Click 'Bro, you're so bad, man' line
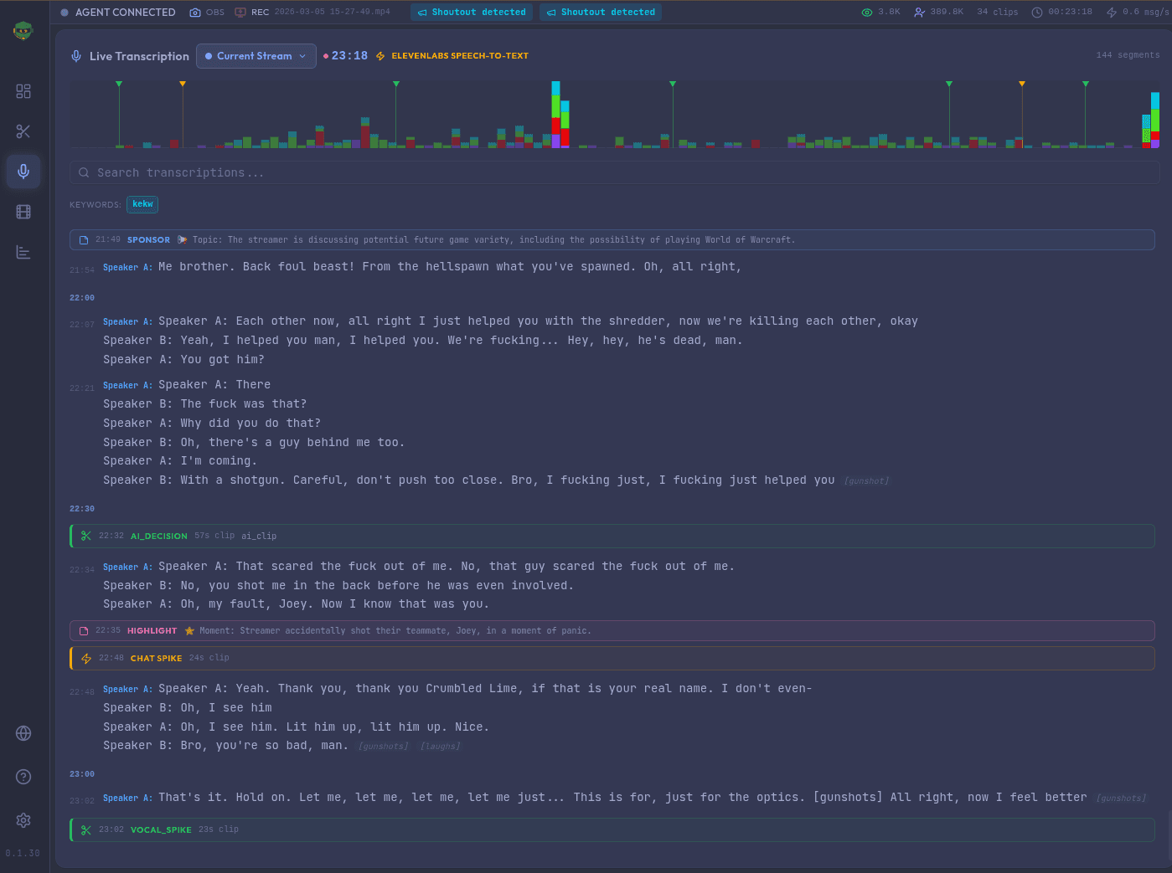 (225, 746)
